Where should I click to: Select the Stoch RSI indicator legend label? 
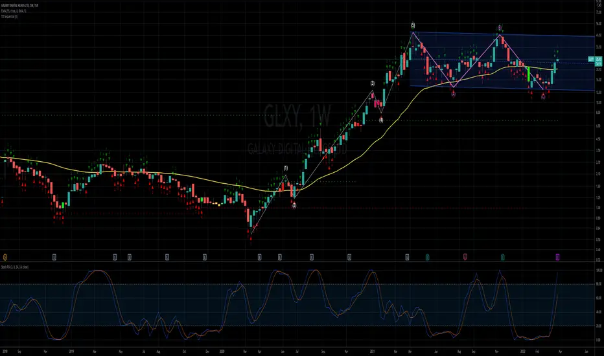pyautogui.click(x=15, y=267)
